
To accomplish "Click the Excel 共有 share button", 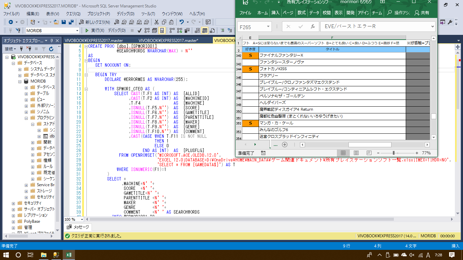I will coord(421,13).
